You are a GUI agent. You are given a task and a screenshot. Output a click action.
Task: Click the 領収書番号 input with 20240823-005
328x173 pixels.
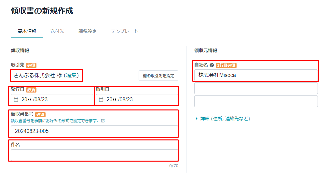[x=94, y=131]
